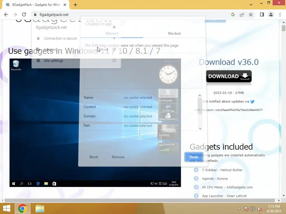Click the horizontal scrollbar left arrow
Image resolution: width=286 pixels, height=214 pixels.
2,200
